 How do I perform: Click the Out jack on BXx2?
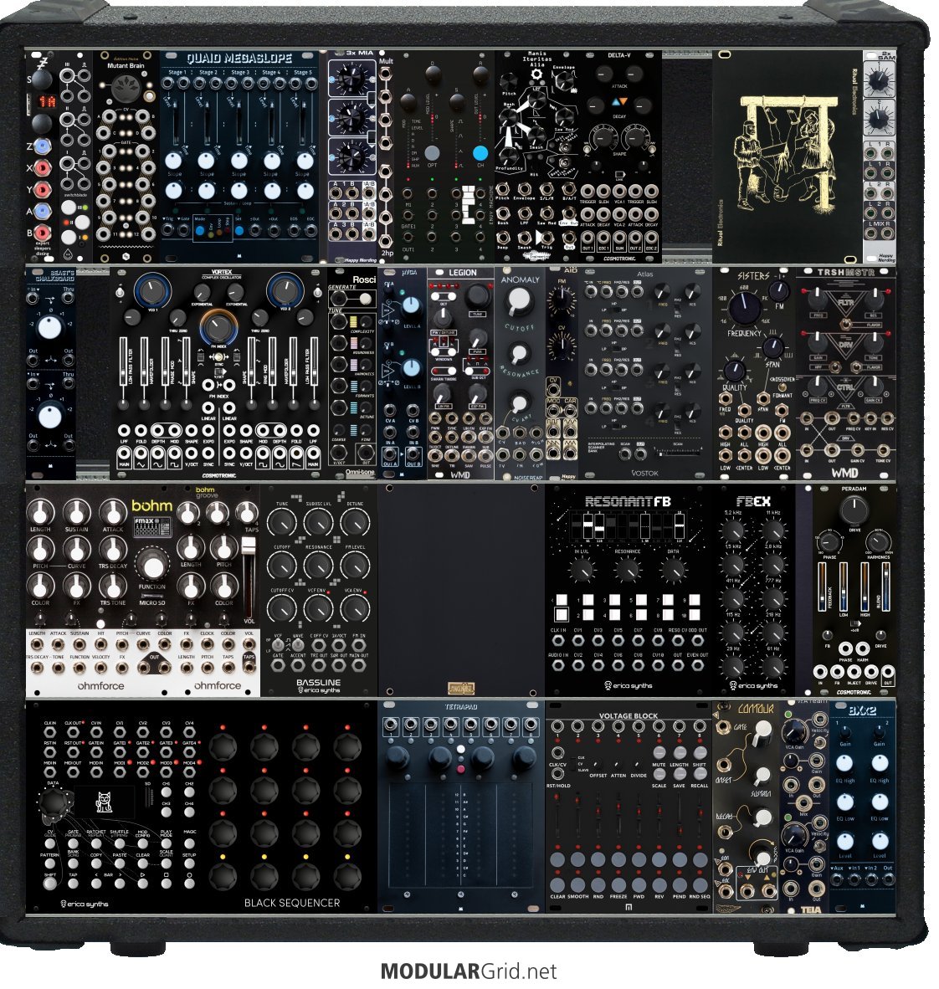pyautogui.click(x=888, y=880)
